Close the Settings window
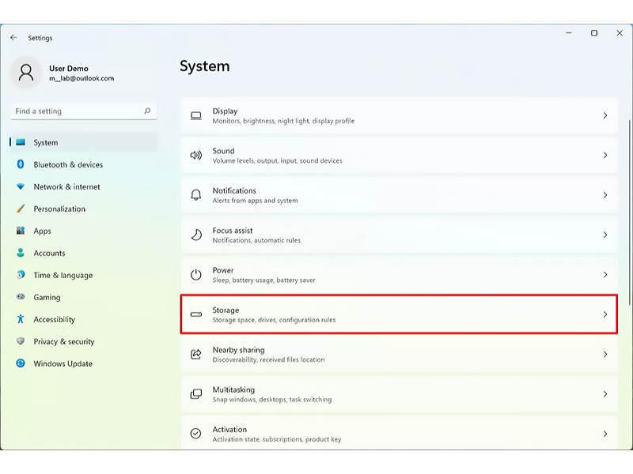This screenshot has height=474, width=633. pyautogui.click(x=620, y=33)
